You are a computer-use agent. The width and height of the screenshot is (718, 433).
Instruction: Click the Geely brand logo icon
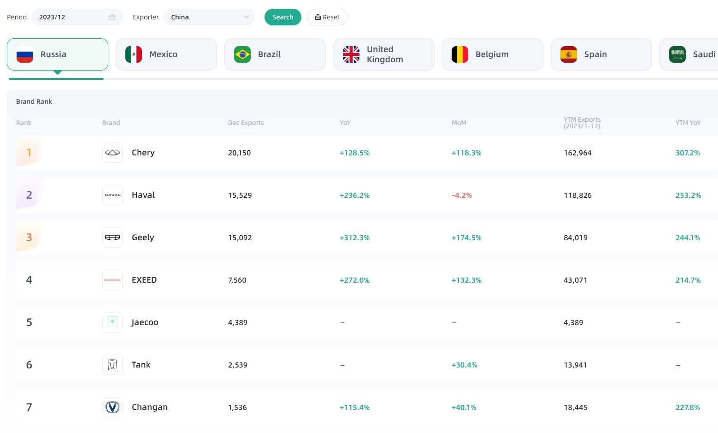[112, 237]
